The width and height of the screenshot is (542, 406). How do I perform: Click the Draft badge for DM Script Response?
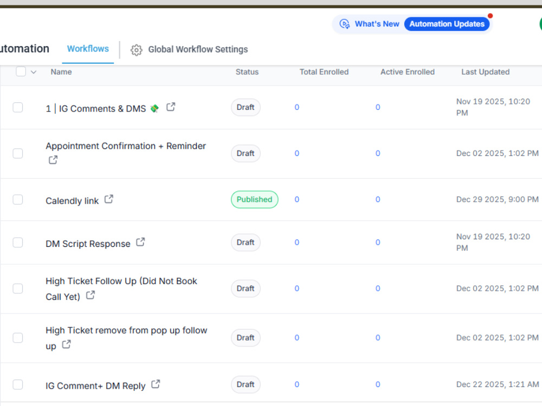point(246,243)
